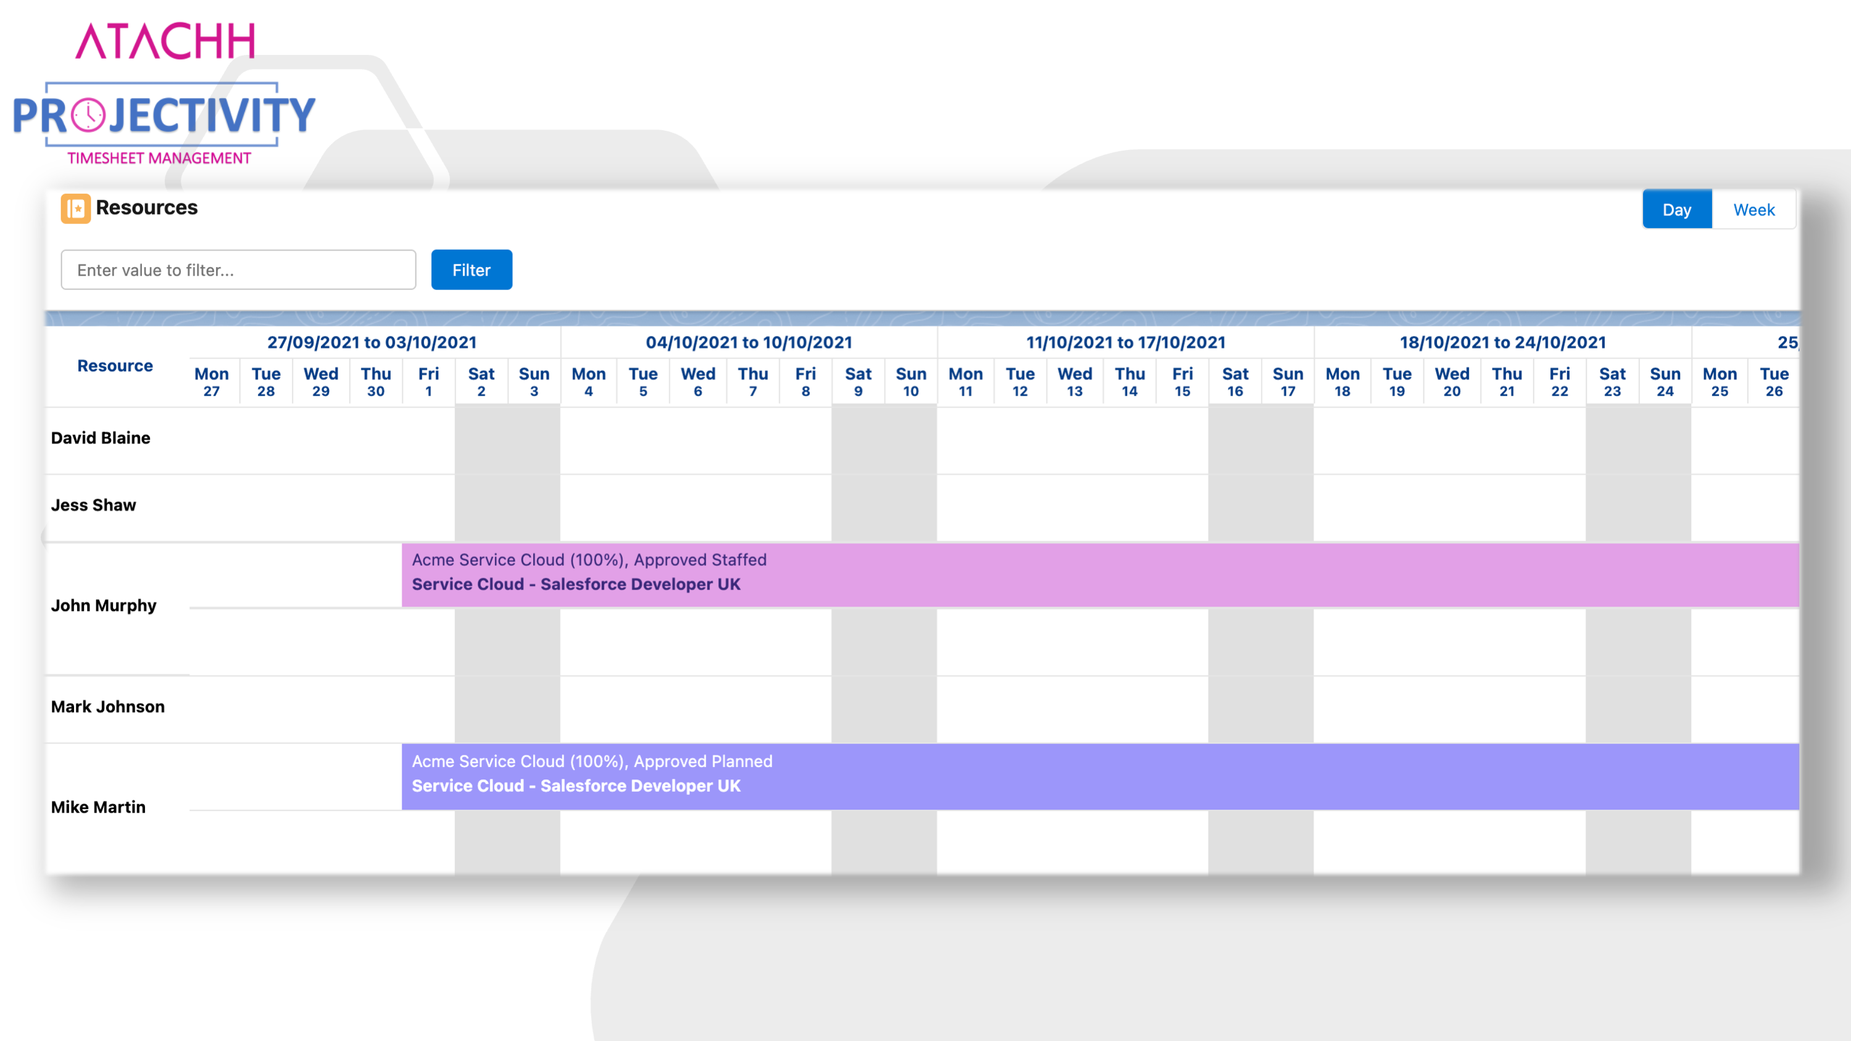The height and width of the screenshot is (1041, 1851).
Task: Select the John Murphy resource name
Action: [104, 605]
